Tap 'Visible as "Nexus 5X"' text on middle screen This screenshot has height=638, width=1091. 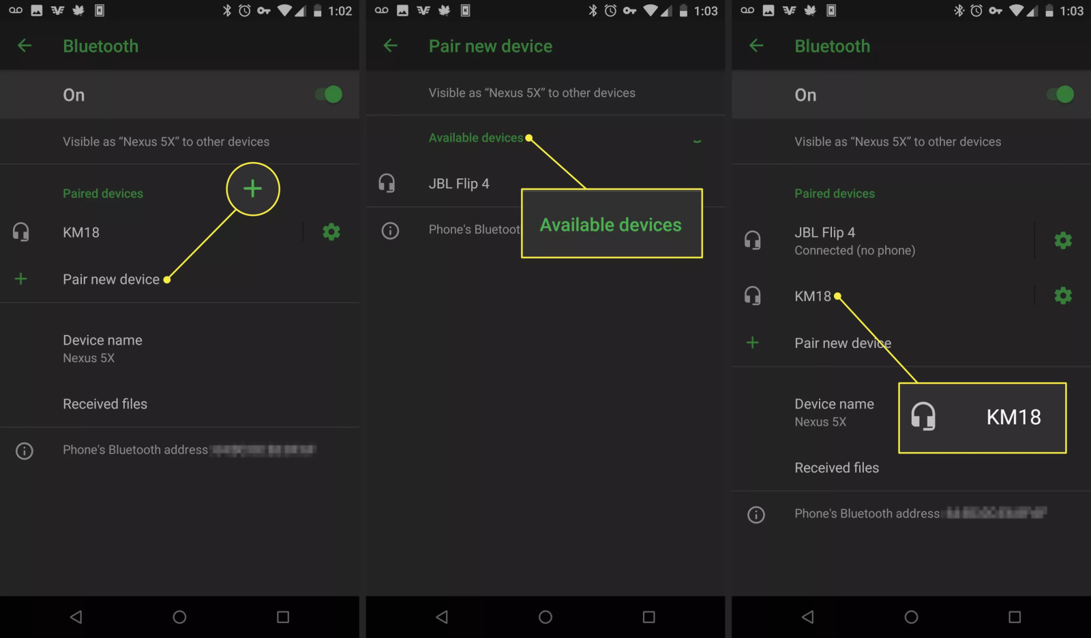coord(532,93)
